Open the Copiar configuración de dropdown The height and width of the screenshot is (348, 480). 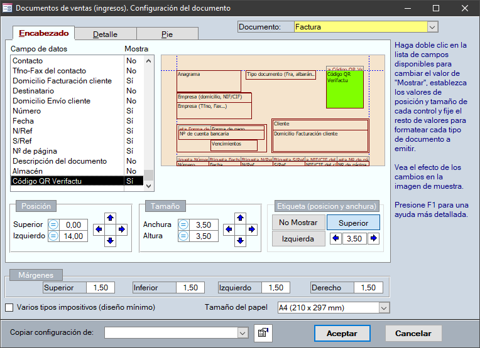pos(243,333)
